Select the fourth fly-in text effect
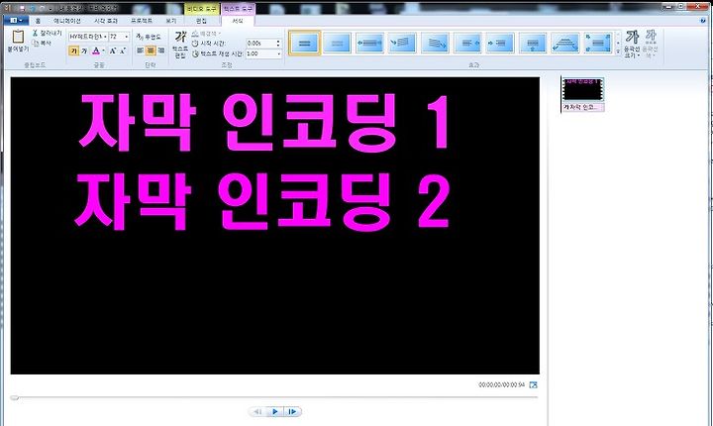 [402, 44]
